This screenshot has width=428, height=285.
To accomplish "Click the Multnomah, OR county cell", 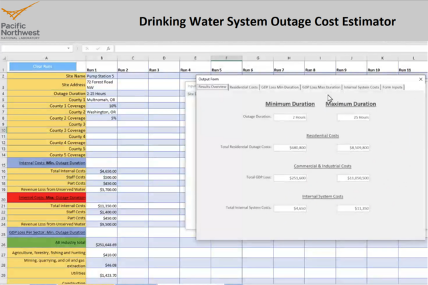I will pos(102,100).
